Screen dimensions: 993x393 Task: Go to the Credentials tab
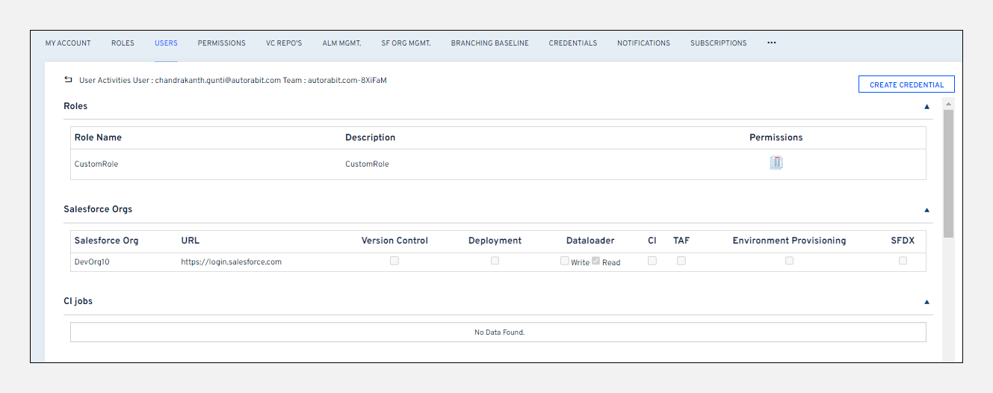(572, 43)
